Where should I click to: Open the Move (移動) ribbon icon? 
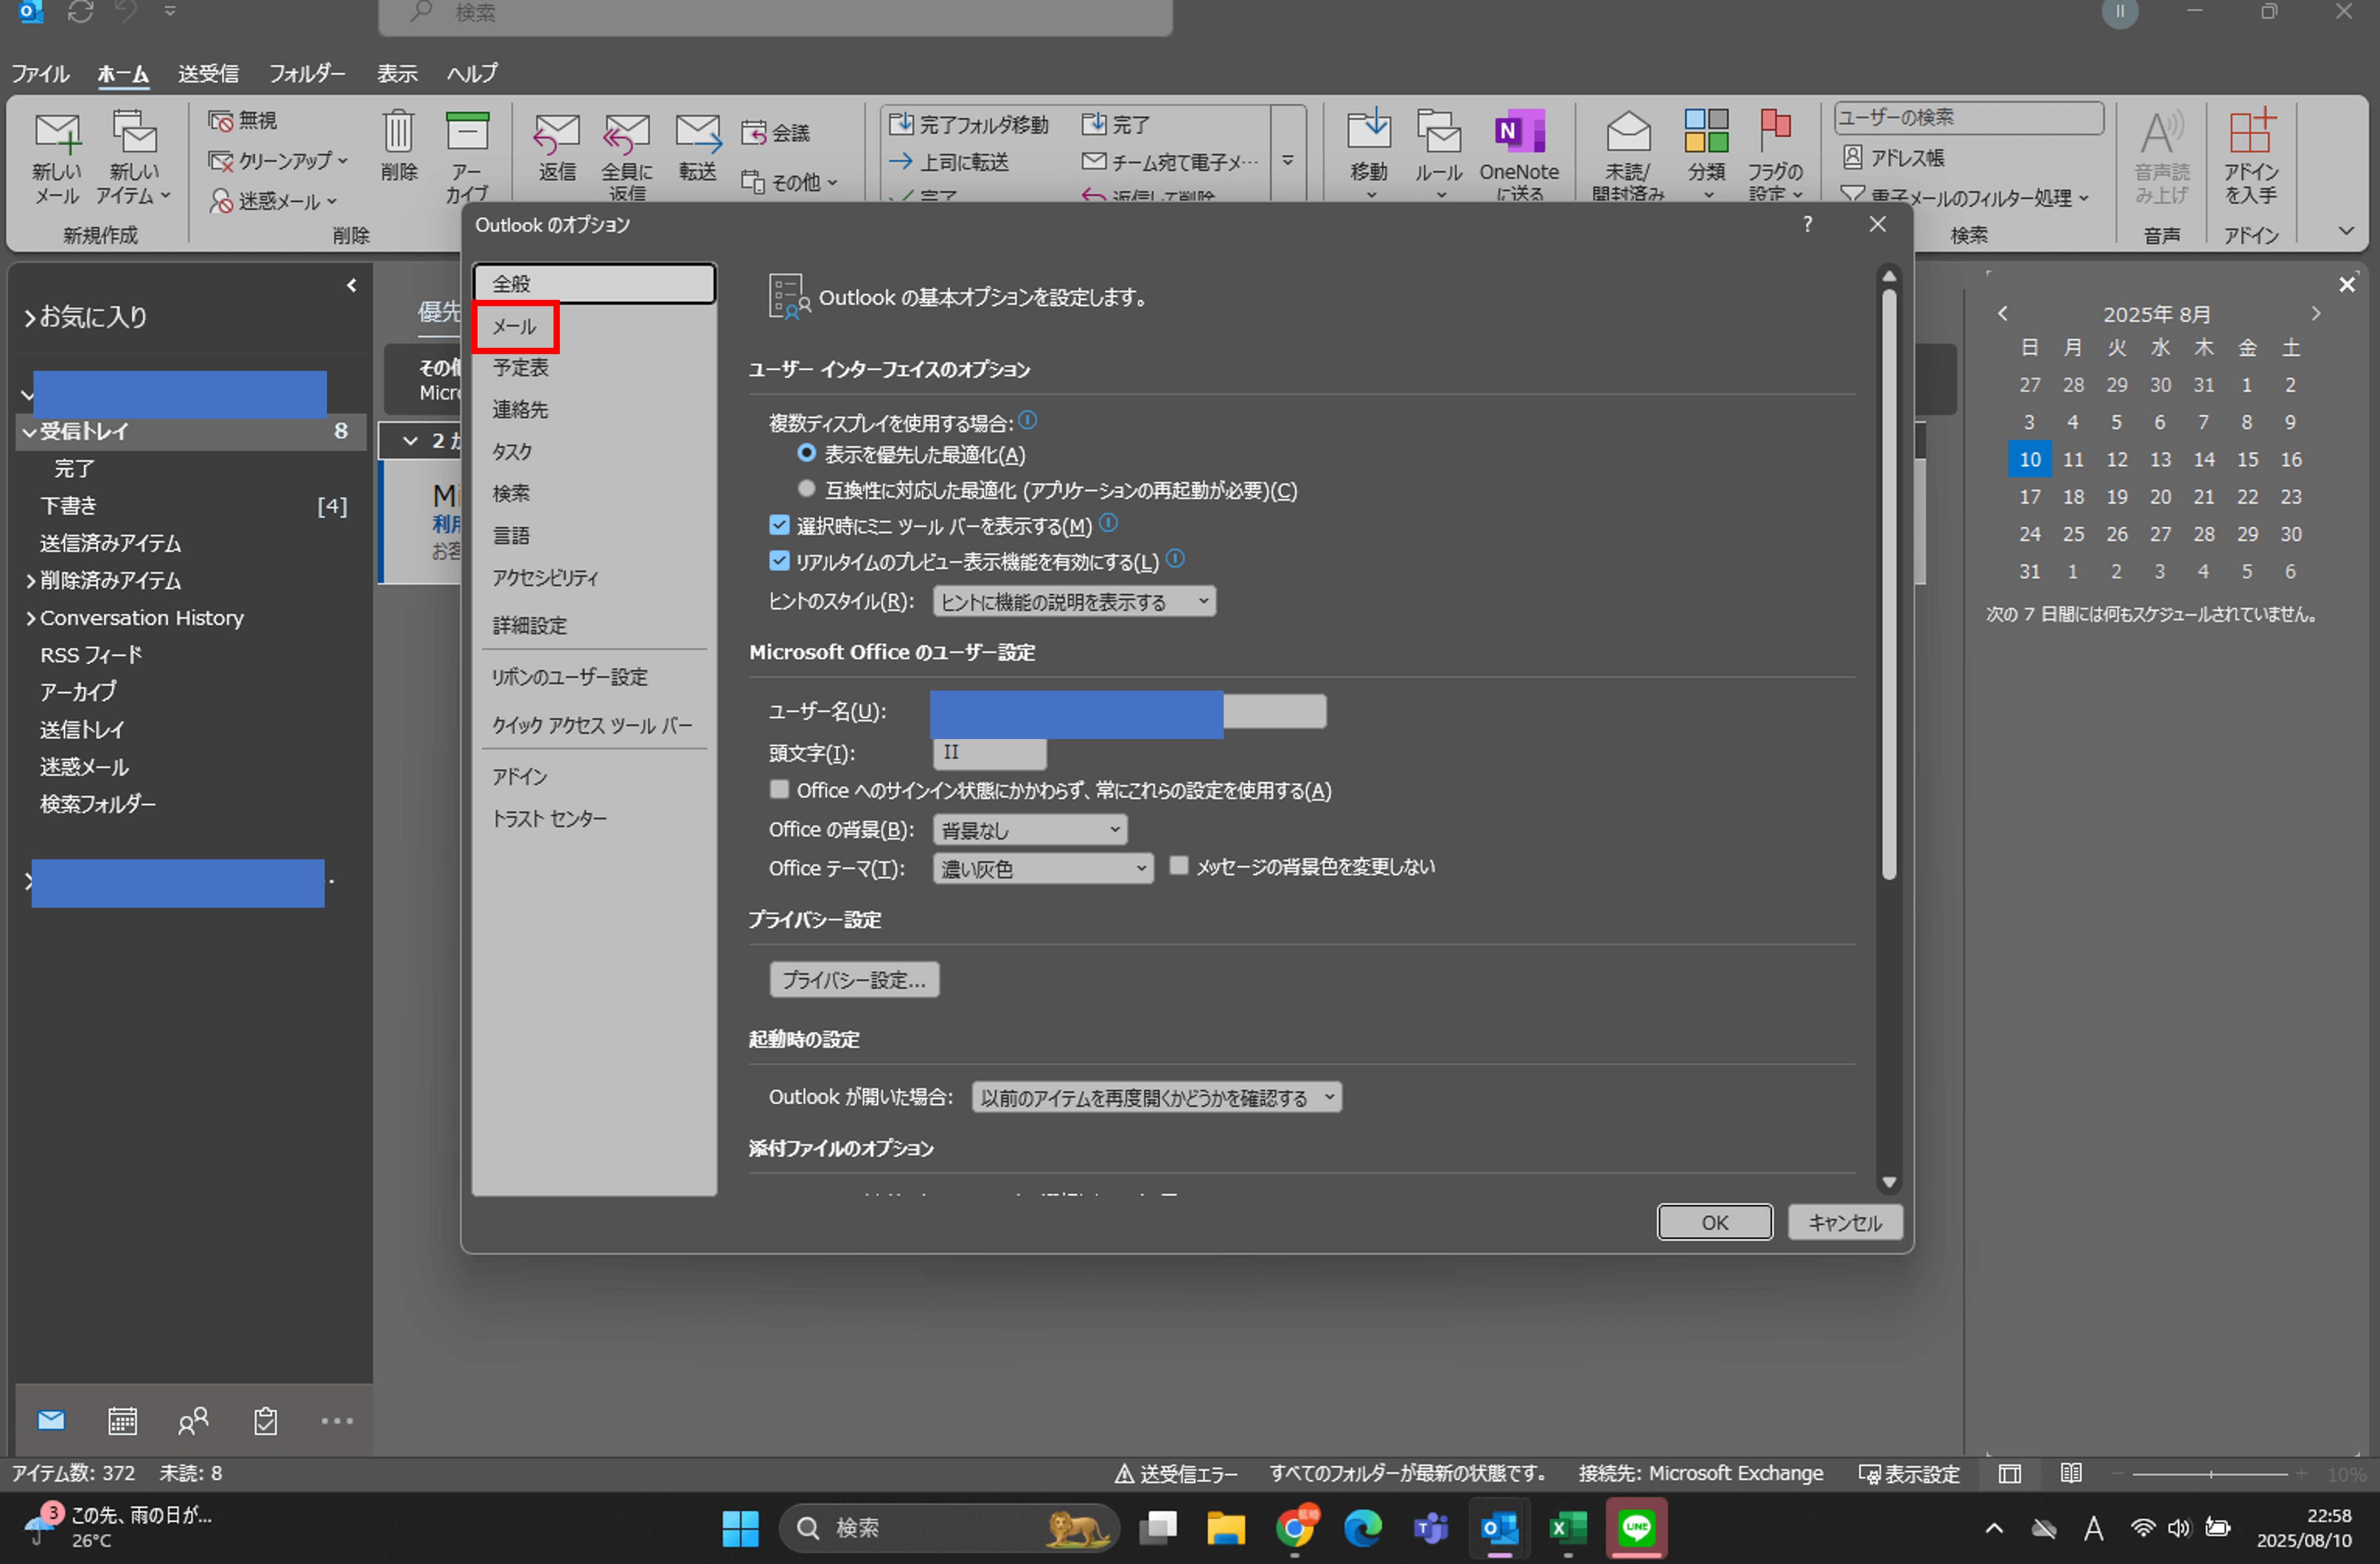coord(1369,153)
